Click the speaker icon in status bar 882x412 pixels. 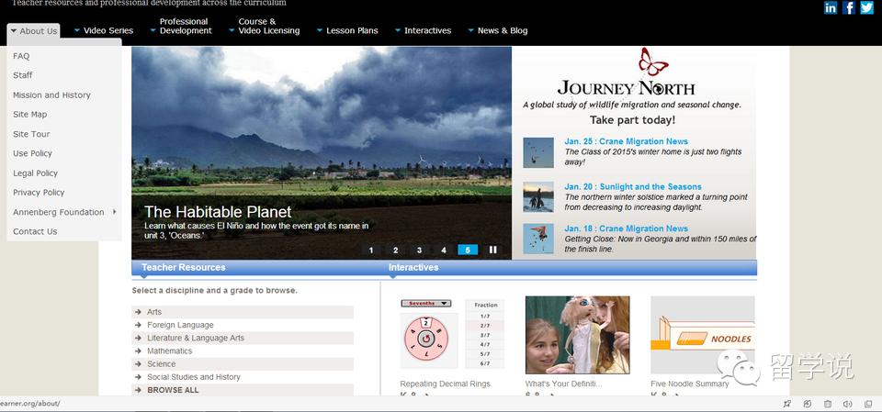(846, 404)
